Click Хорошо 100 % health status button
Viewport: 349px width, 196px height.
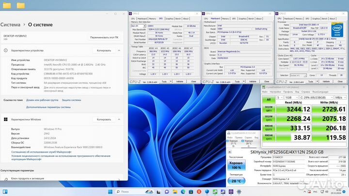[x=236, y=165]
